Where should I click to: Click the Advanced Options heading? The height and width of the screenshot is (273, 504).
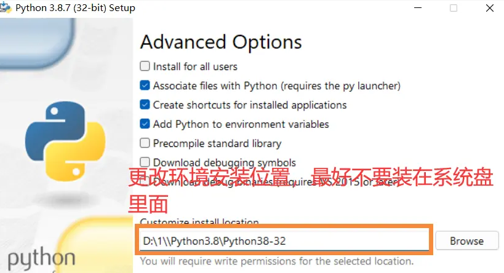point(221,42)
